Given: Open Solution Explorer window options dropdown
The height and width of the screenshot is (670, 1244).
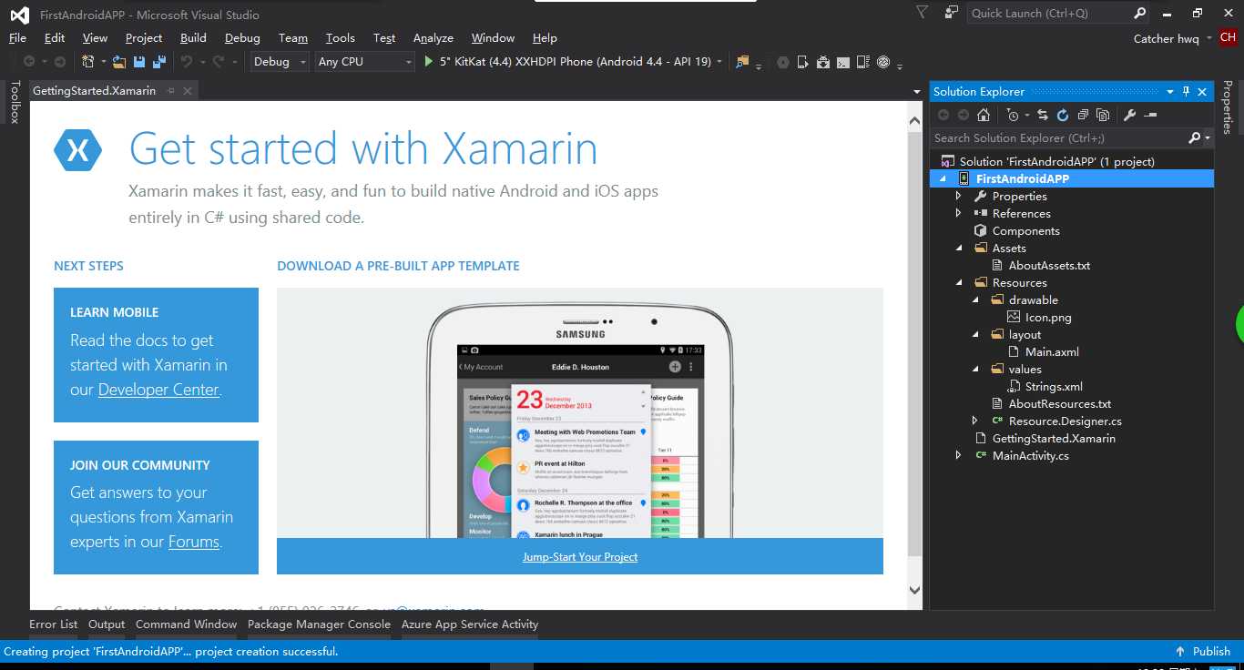Looking at the screenshot, I should pos(1170,92).
